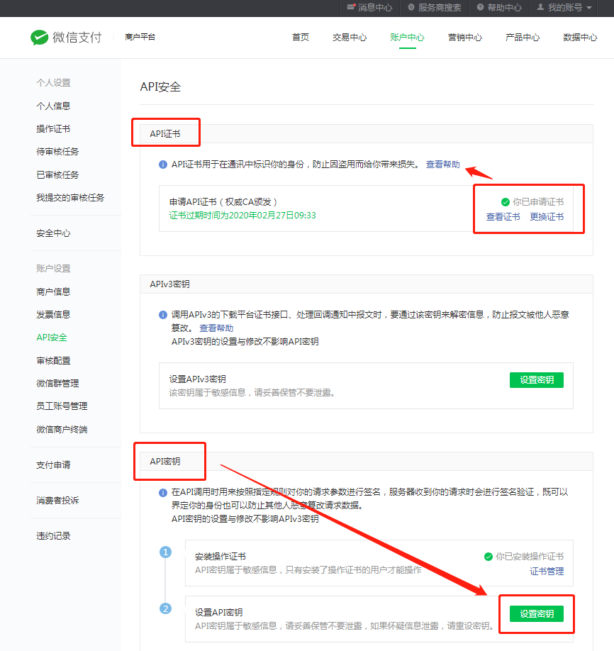Click the 查看证书 link
The height and width of the screenshot is (651, 614).
(503, 217)
